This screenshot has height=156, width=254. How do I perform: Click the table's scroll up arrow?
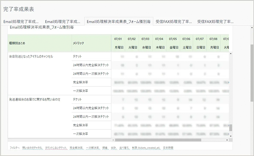[231, 54]
